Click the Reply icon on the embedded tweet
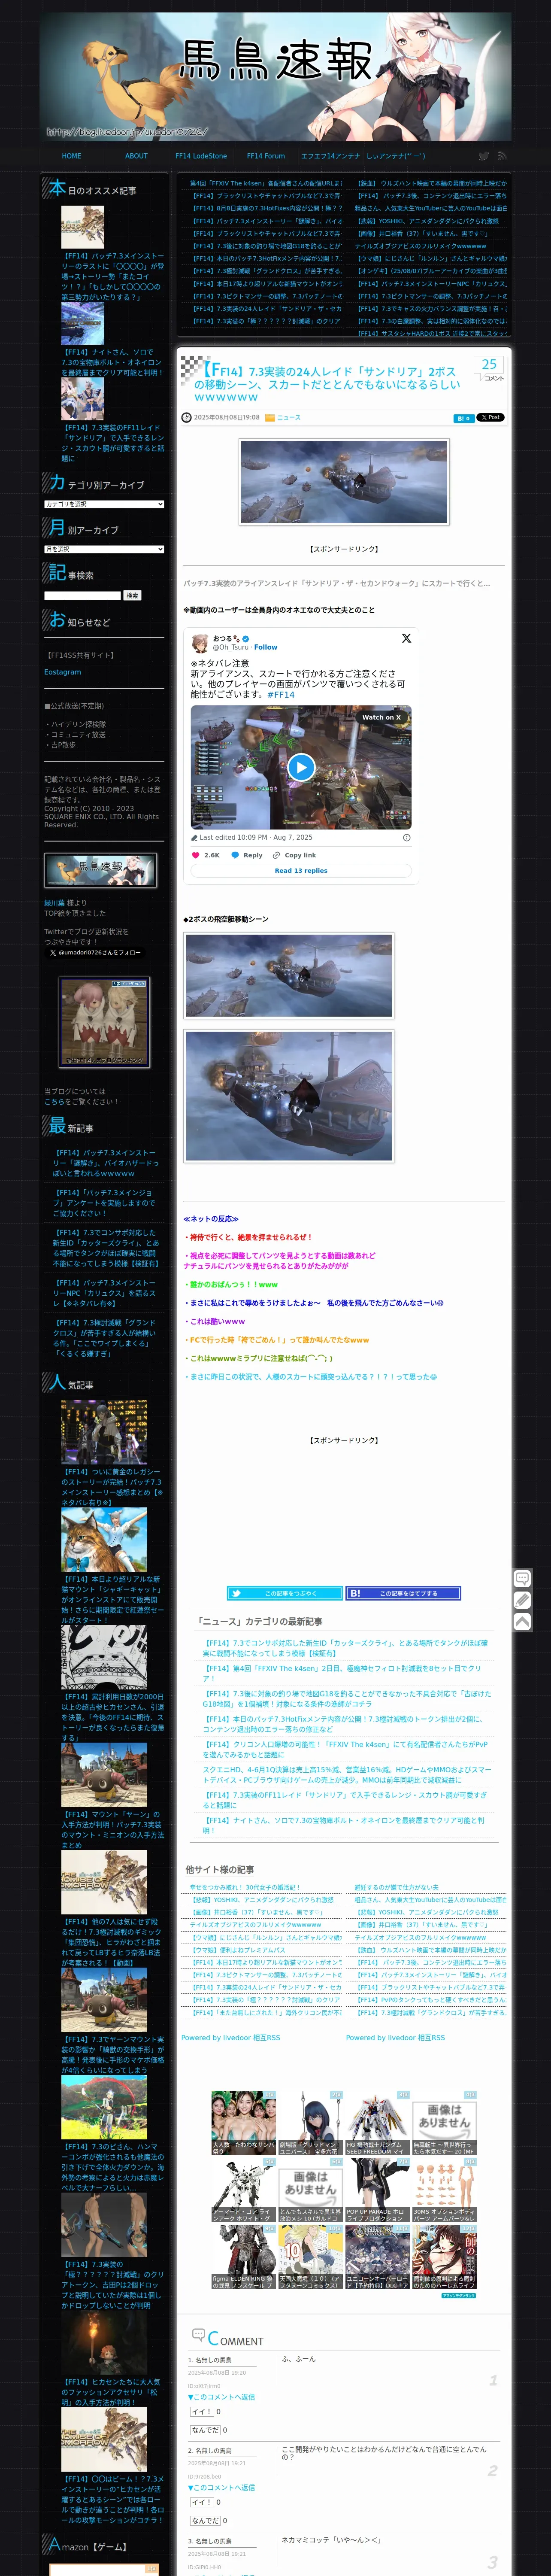This screenshot has height=2576, width=551. [235, 855]
